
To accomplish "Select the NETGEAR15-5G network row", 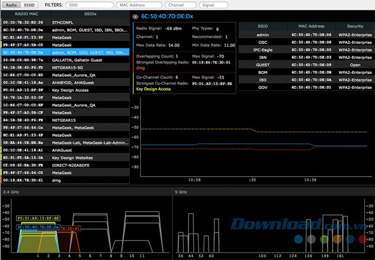I will pyautogui.click(x=64, y=66).
